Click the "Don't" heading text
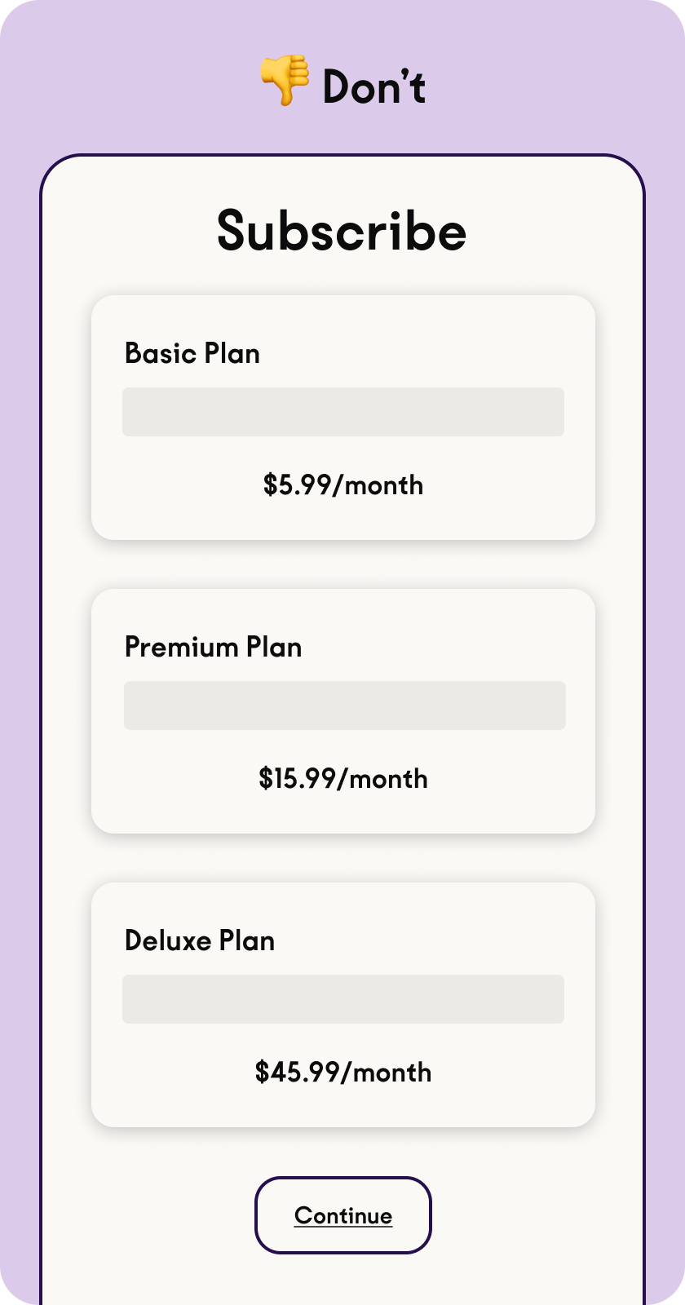The width and height of the screenshot is (685, 1305). click(x=374, y=86)
